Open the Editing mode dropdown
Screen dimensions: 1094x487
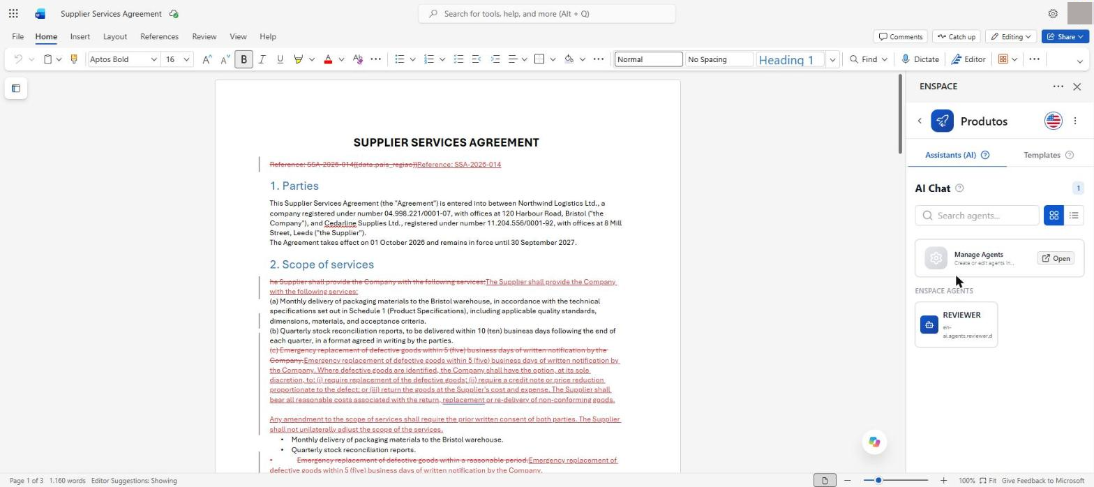click(x=1010, y=36)
